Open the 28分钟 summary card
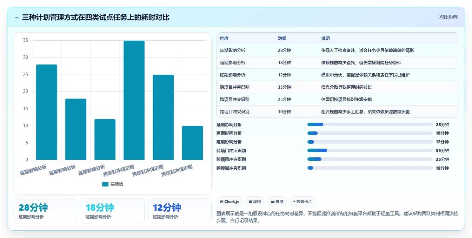472x238 pixels. coord(45,211)
